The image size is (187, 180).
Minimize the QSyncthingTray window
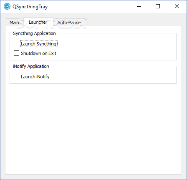[x=139, y=6]
